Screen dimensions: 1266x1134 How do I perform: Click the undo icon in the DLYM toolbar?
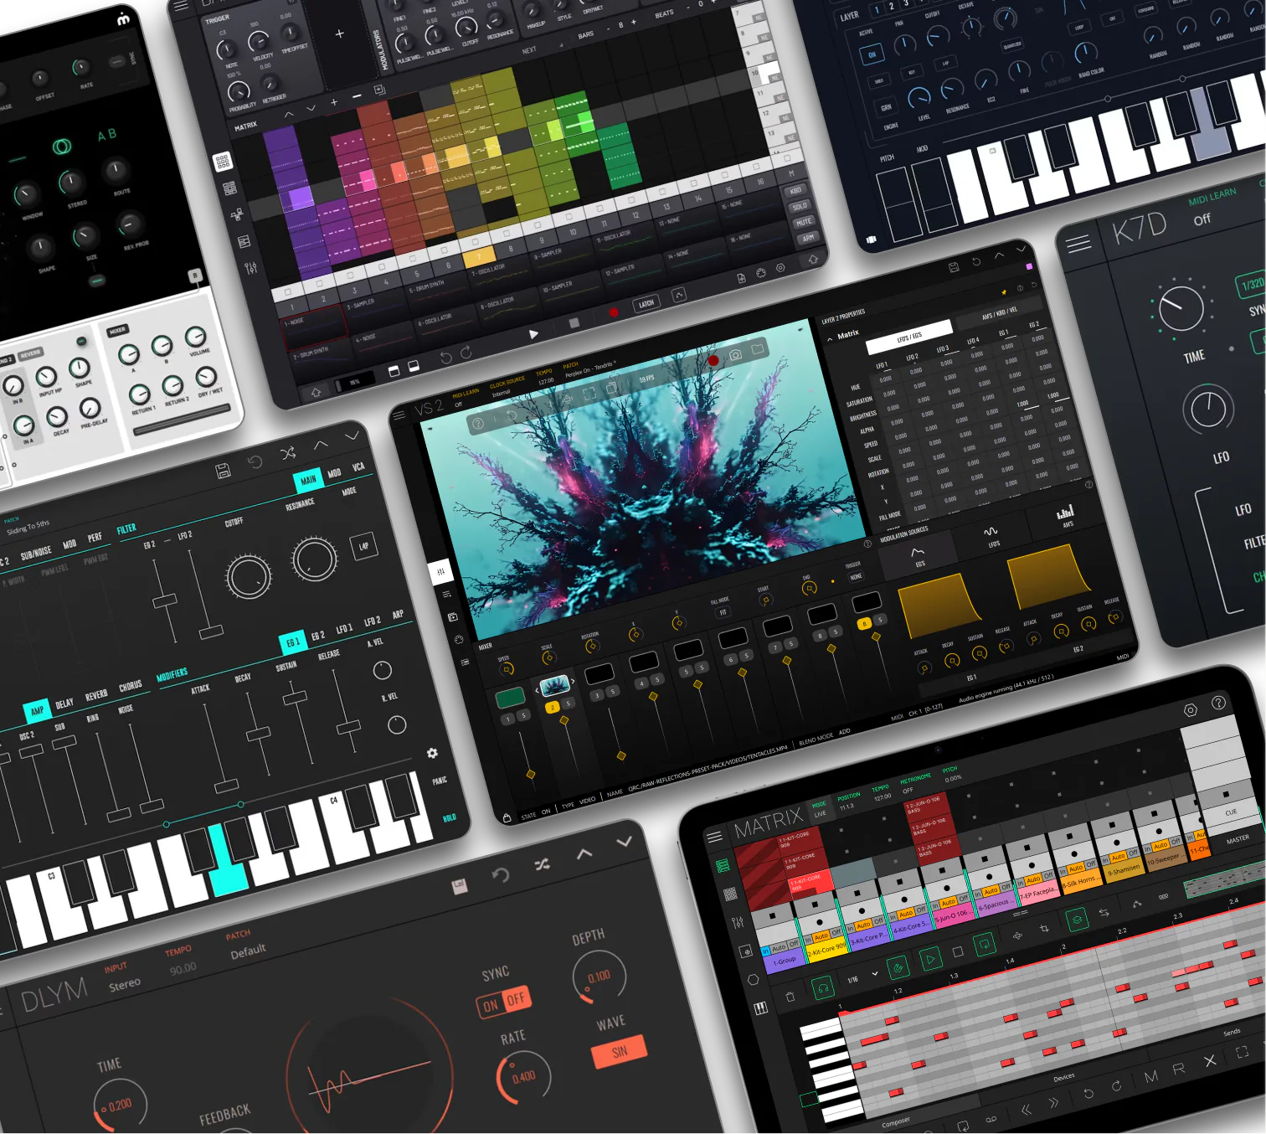(x=501, y=875)
